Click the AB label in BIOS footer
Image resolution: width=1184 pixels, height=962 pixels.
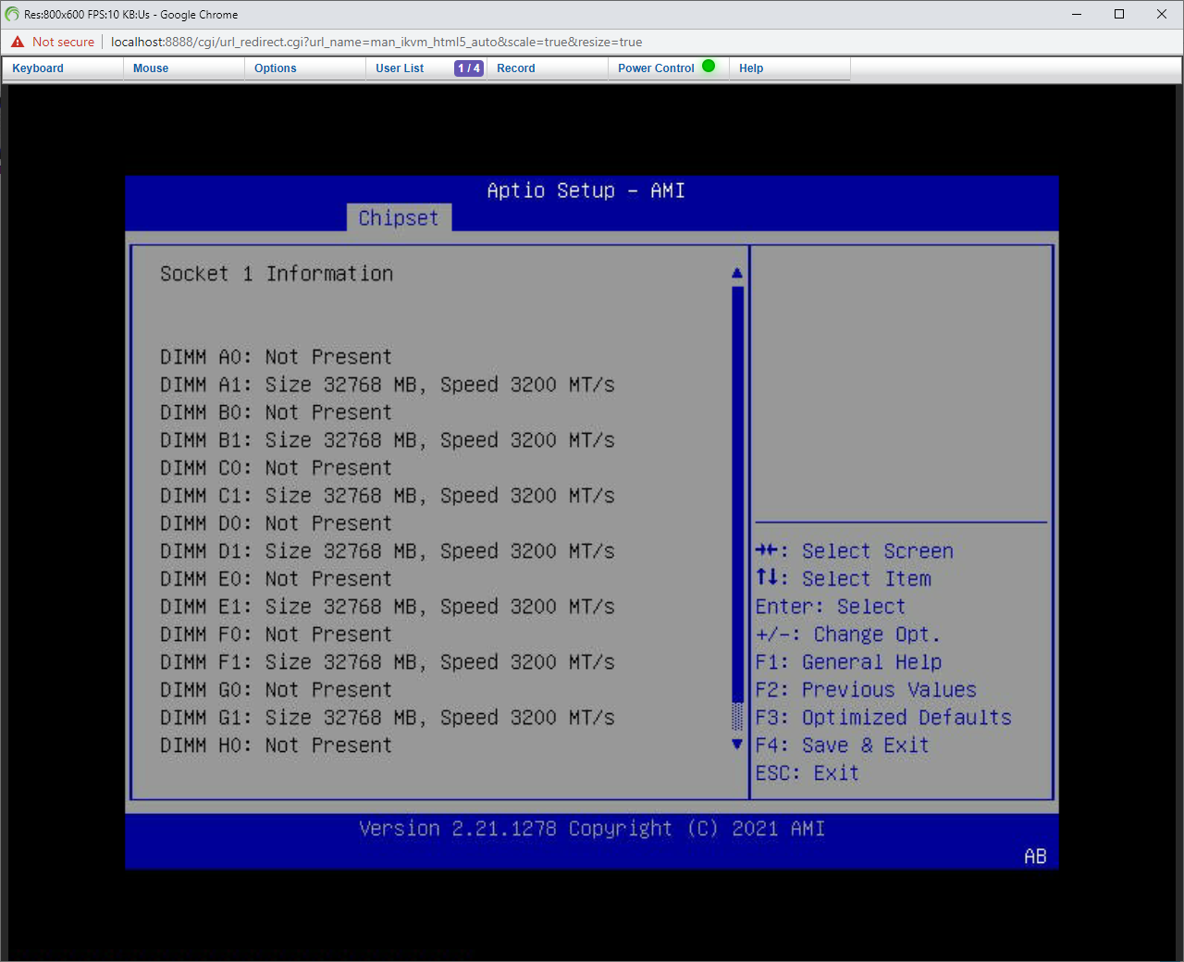[x=1035, y=857]
